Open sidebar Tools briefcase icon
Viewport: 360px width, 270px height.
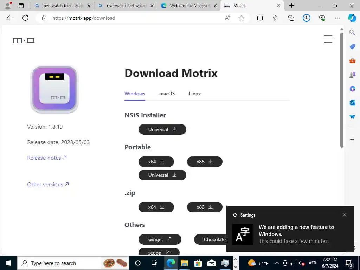point(352,61)
